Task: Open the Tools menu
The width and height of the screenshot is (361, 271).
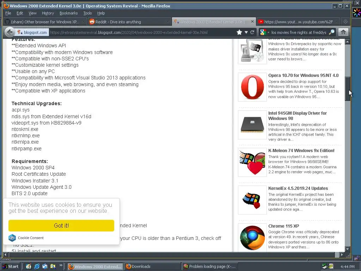Action: tap(87, 13)
